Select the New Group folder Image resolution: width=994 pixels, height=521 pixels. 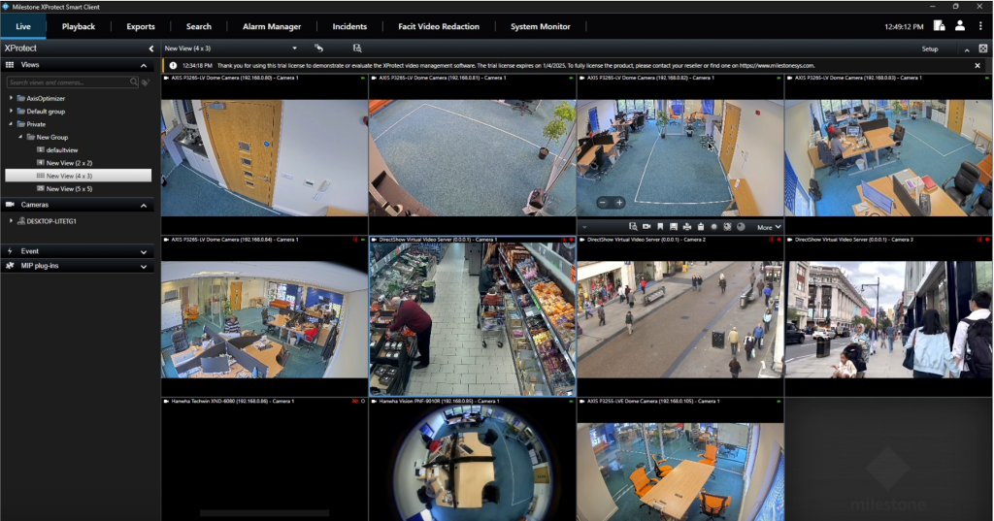click(x=52, y=137)
